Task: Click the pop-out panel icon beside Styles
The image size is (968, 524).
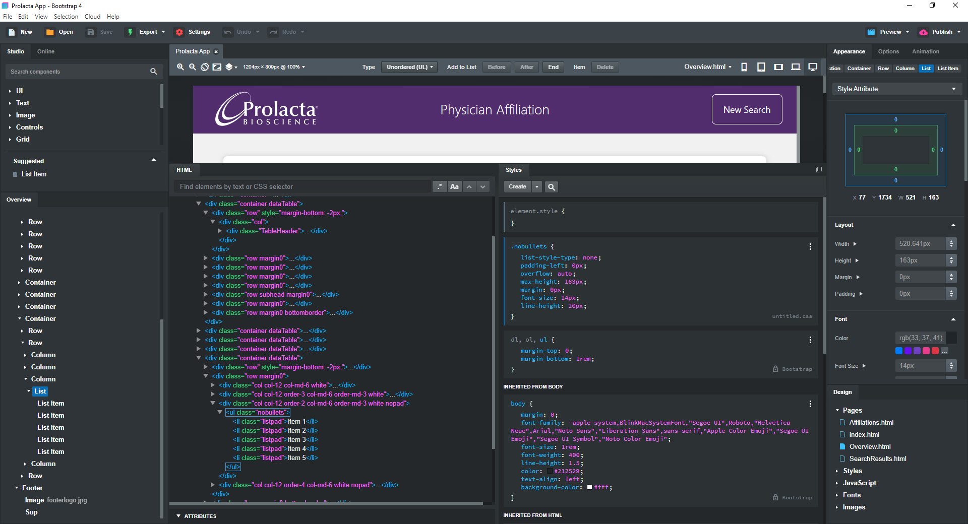Action: 819,170
